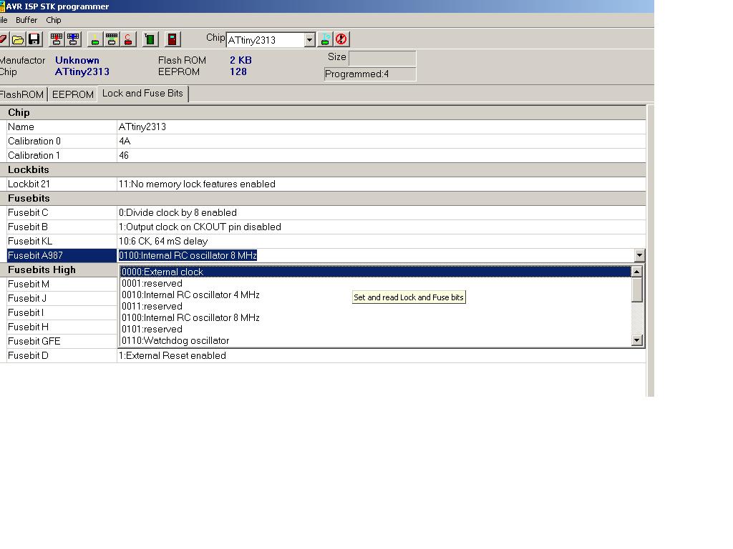Click the Size input field
733x549 pixels.
coord(382,58)
